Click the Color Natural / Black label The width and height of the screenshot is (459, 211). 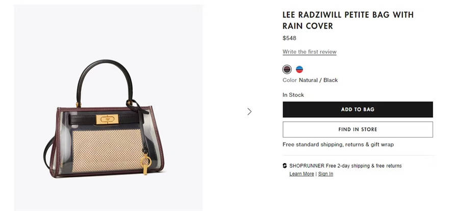(310, 80)
